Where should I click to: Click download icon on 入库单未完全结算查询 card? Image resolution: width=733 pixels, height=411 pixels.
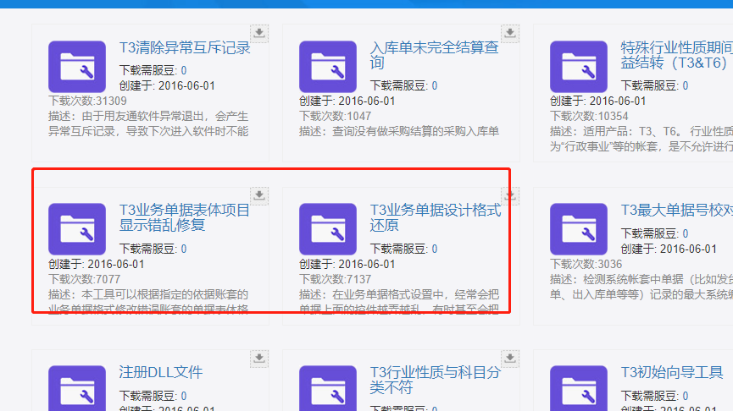pos(510,33)
